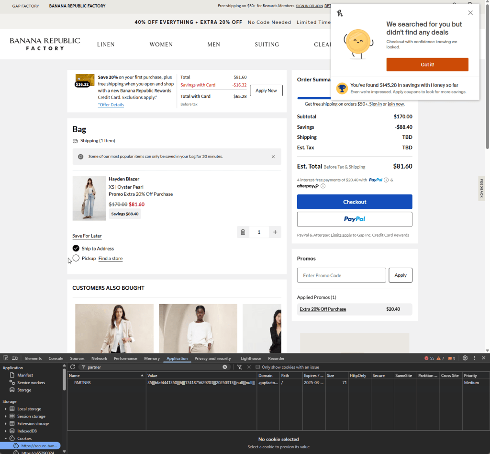Switch to the Network tab in DevTools
This screenshot has height=454, width=490.
coord(99,358)
